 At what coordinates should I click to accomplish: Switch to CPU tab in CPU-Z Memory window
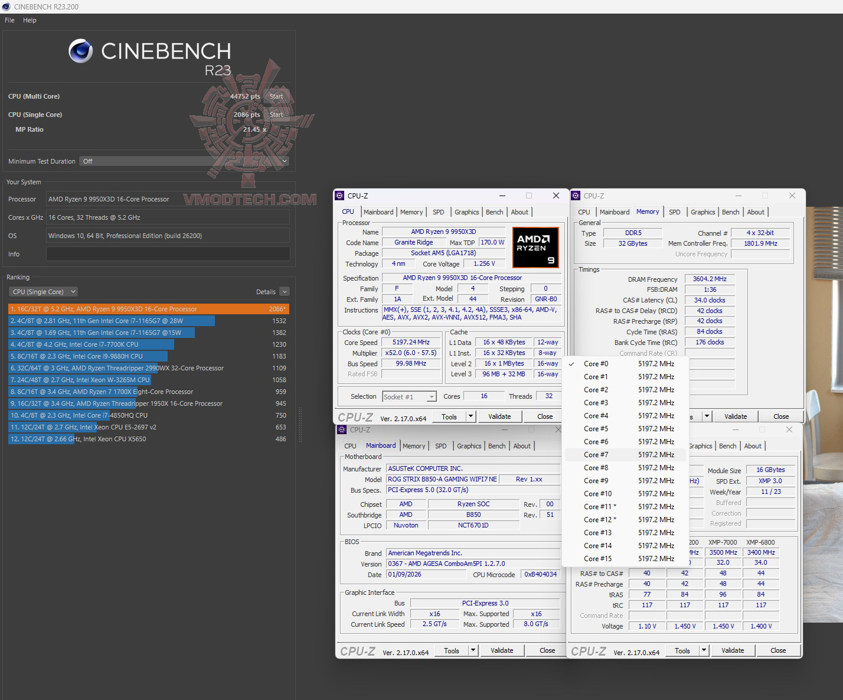584,212
